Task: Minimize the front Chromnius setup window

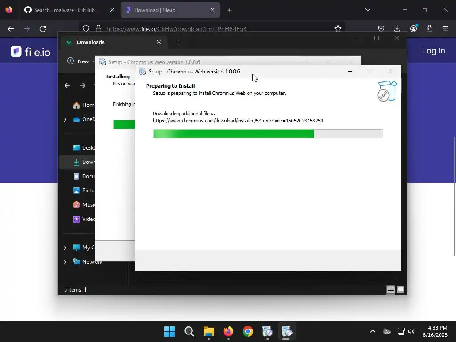Action: pos(350,71)
